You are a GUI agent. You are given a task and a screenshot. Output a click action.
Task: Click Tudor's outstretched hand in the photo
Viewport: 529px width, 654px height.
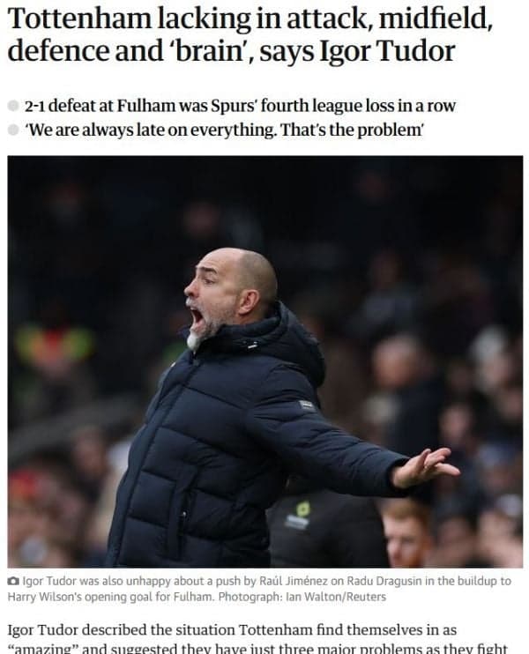[426, 467]
